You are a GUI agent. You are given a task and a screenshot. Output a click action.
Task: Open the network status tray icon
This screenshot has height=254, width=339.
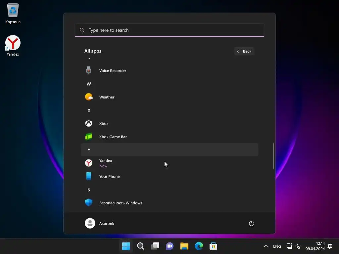click(289, 246)
